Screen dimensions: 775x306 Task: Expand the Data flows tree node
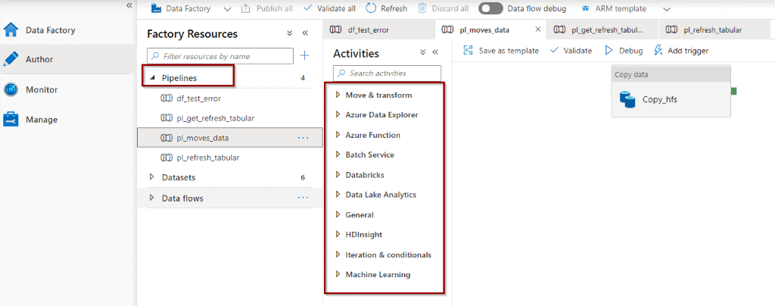[x=152, y=198]
